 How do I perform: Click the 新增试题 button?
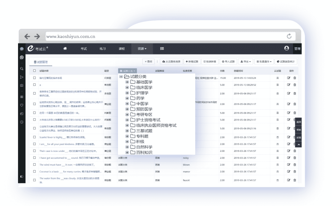click(x=192, y=62)
